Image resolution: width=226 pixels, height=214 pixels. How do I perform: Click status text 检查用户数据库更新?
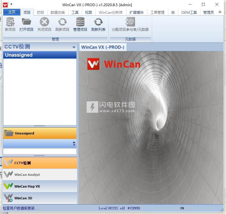pos(21,208)
